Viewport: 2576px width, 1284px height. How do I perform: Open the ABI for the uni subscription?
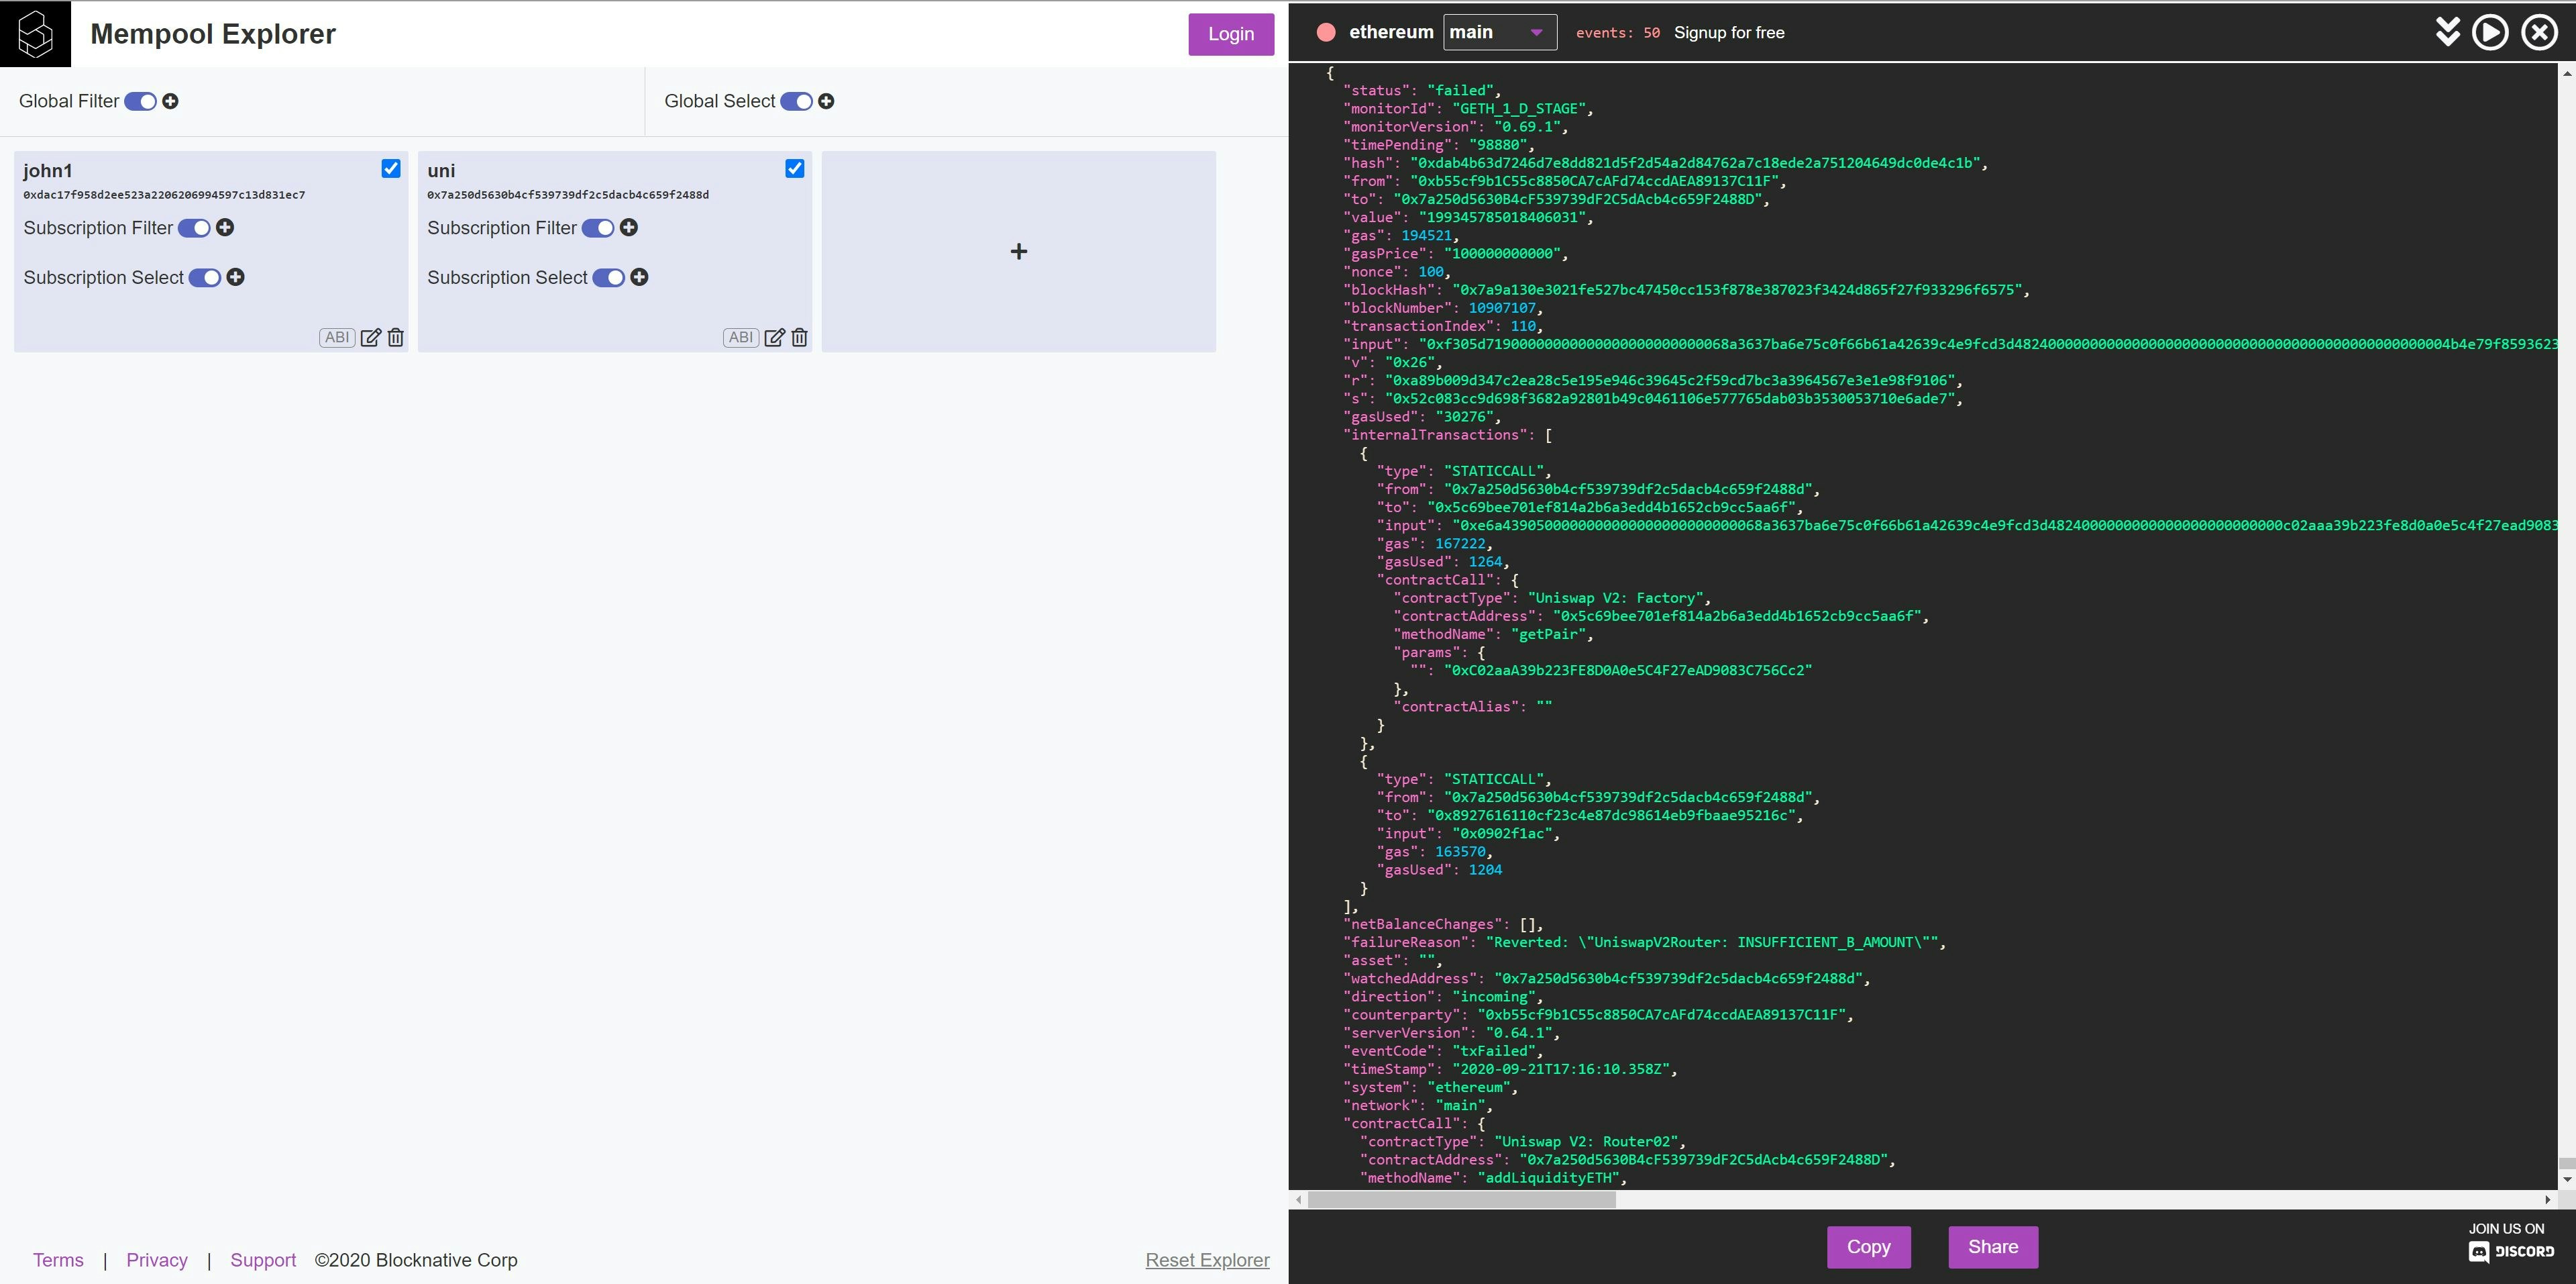(x=740, y=337)
